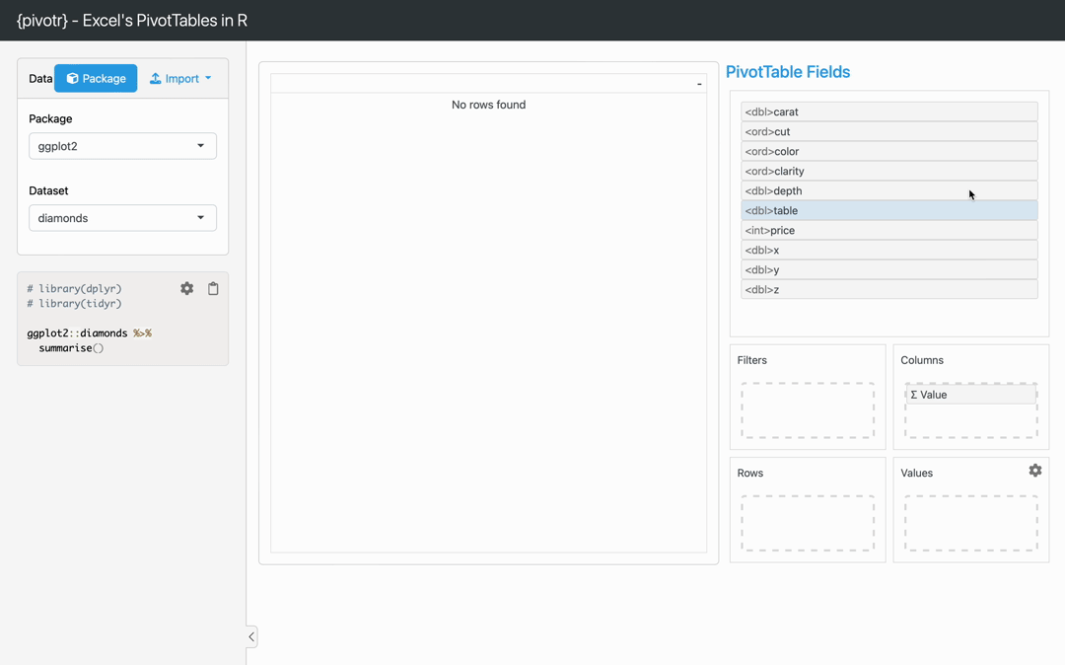Open the Package select box showing ggplot2
Viewport: 1065px width, 665px height.
click(x=122, y=146)
